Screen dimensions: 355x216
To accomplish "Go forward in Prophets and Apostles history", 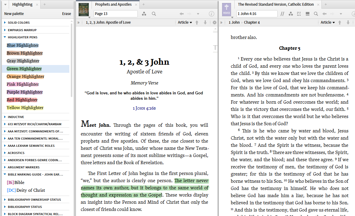I will pos(189,14).
